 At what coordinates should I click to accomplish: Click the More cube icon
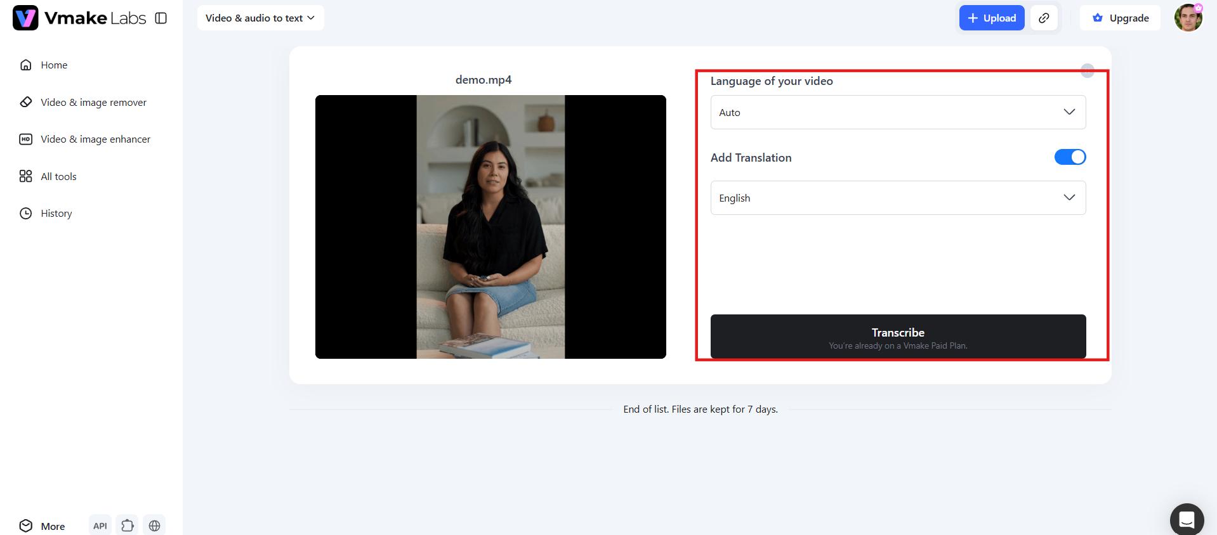(26, 525)
